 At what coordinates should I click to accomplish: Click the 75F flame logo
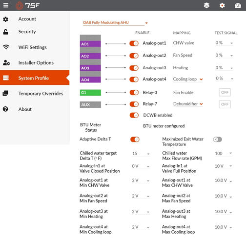20,5
